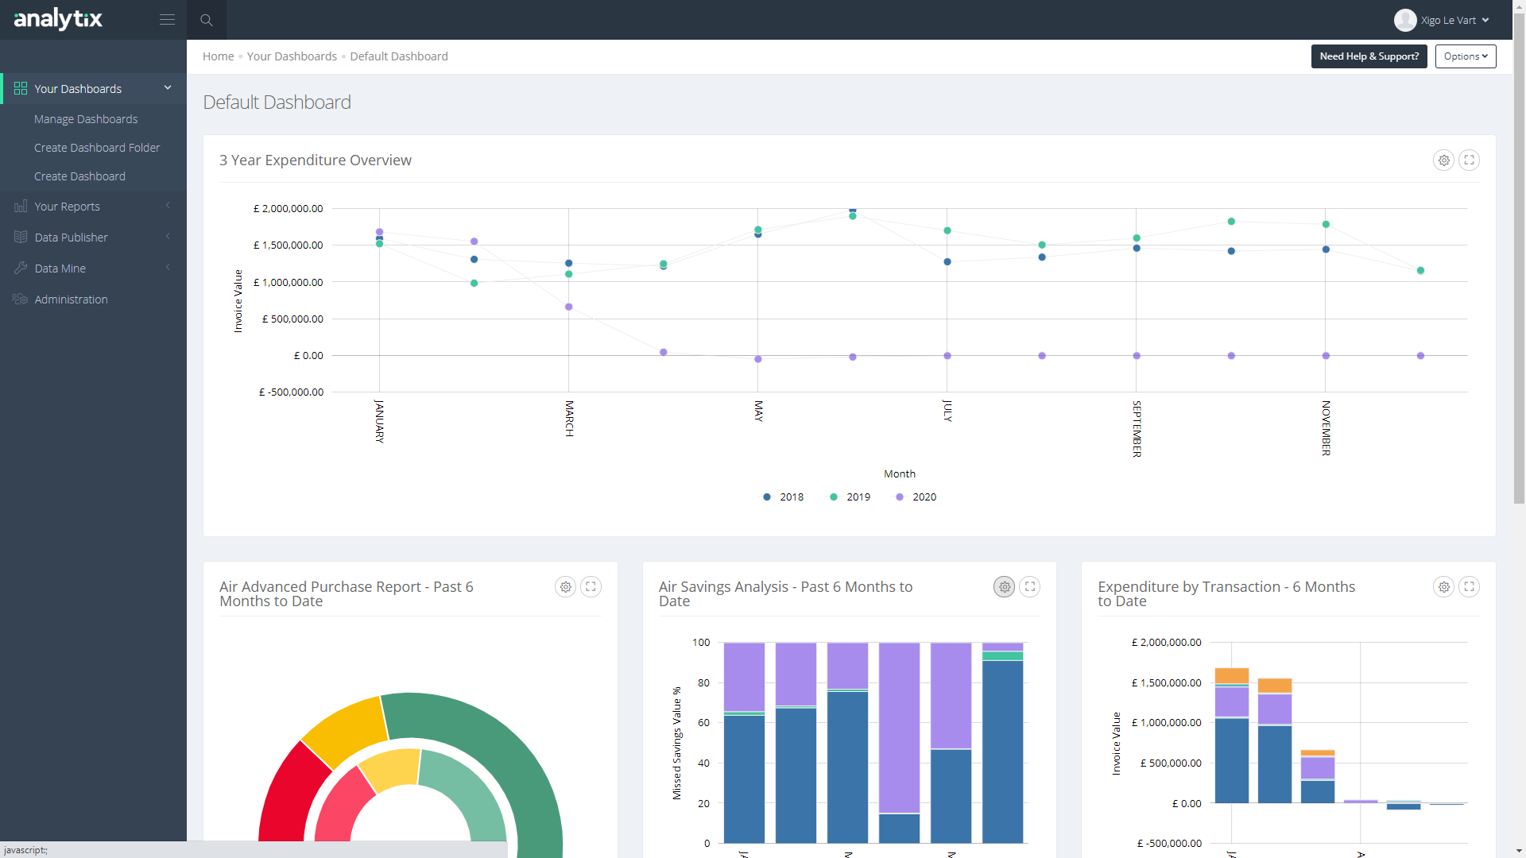Open Your Dashboards breadcrumb link

pyautogui.click(x=292, y=56)
